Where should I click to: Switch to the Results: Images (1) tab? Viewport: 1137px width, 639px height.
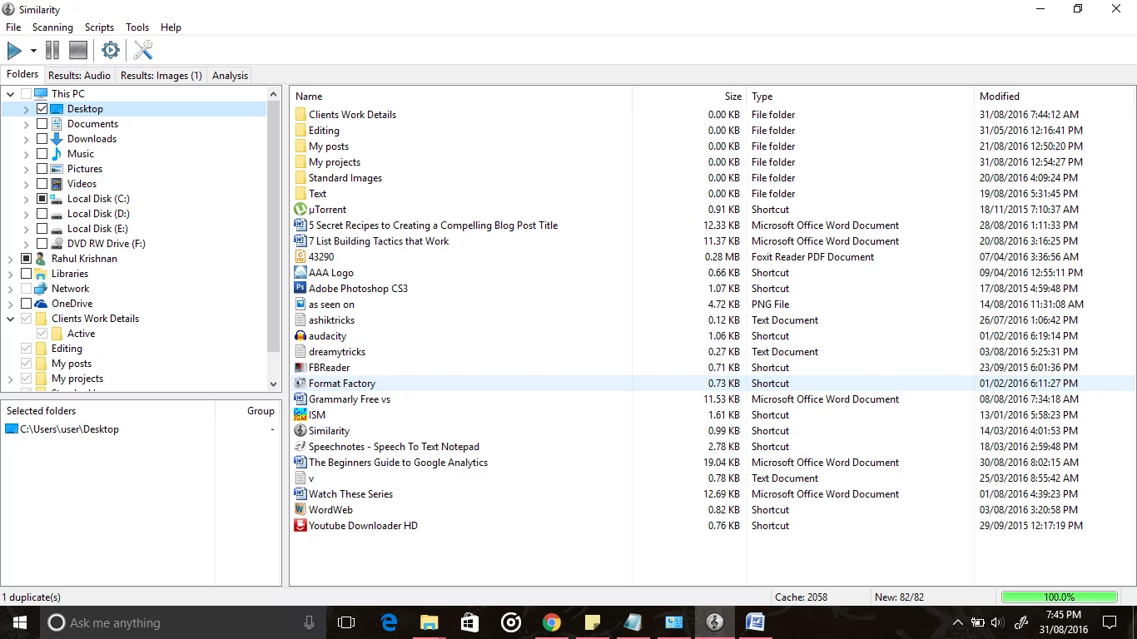click(x=161, y=76)
